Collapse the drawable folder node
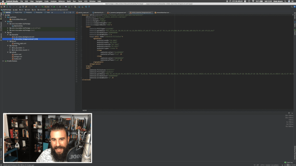This screenshot has height=166, width=296. pos(8,35)
